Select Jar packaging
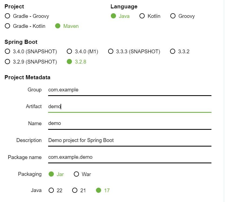The height and width of the screenshot is (202, 229). 51,174
